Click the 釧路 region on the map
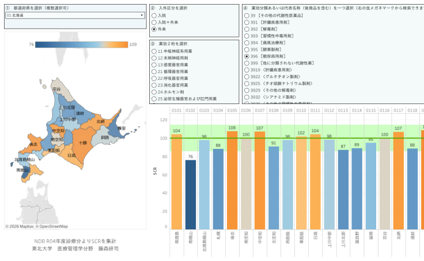Image resolution: width=424 pixels, height=261 pixels. [x=104, y=138]
